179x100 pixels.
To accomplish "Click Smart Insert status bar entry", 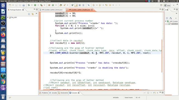I will pos(129,97).
